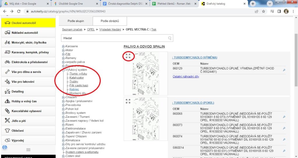Select Nabijec in the tree
298x158 pixels.
(74, 89)
